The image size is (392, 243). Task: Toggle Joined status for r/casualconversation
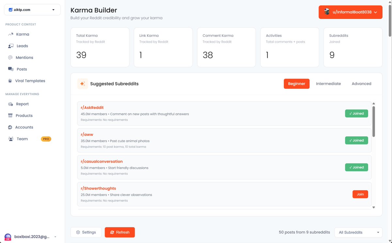click(x=356, y=167)
